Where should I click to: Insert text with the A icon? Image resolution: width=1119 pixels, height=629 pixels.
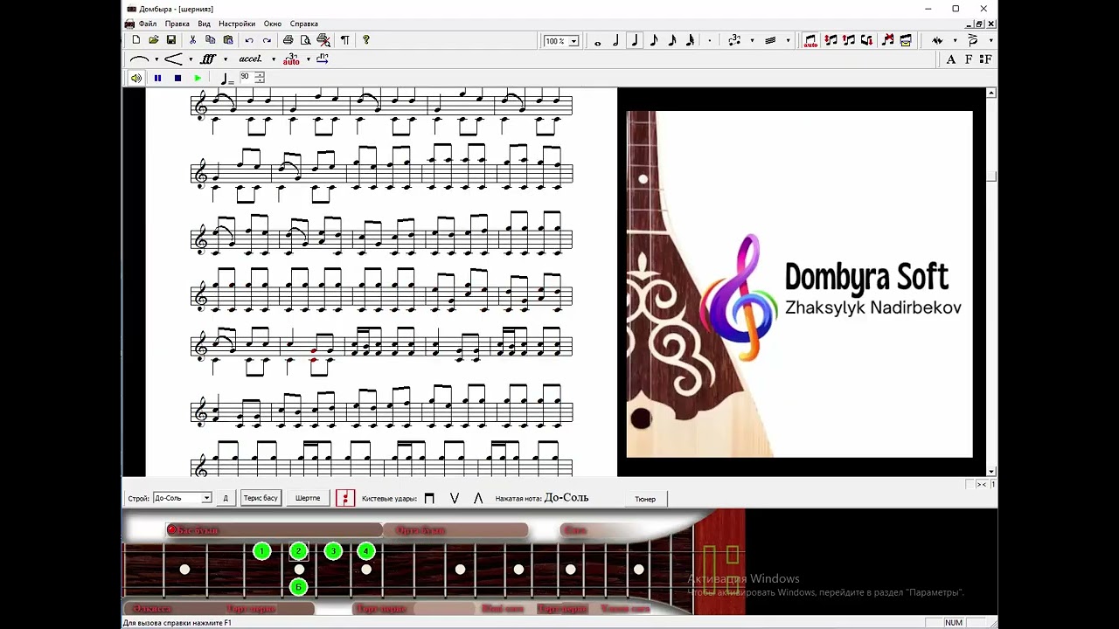pyautogui.click(x=951, y=59)
